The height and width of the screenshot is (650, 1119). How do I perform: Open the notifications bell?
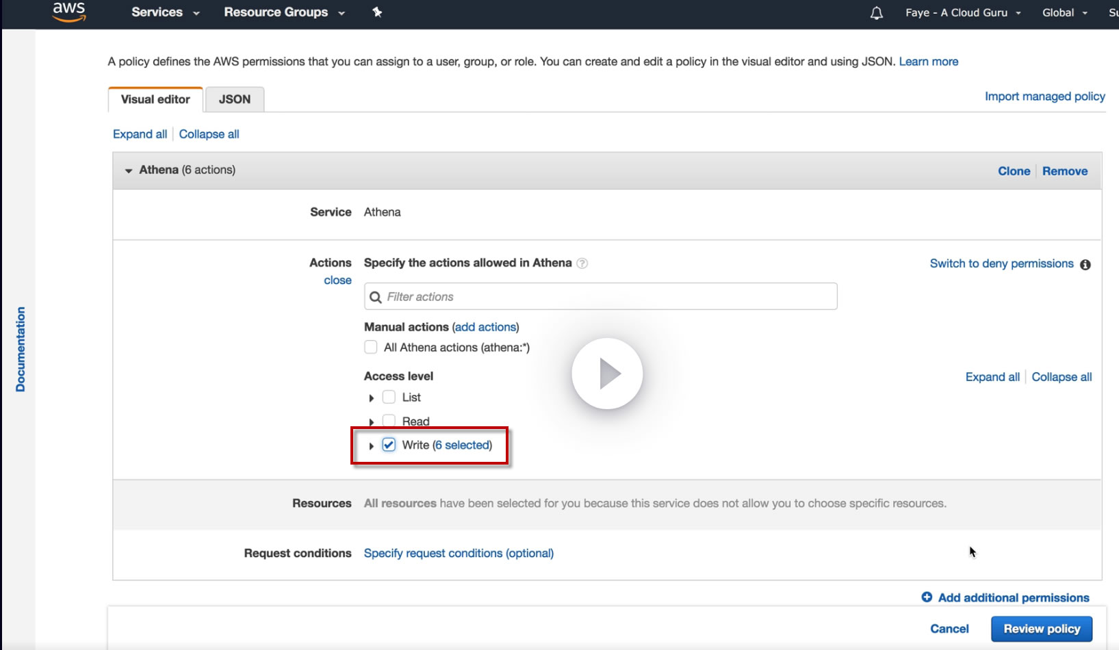(x=876, y=13)
